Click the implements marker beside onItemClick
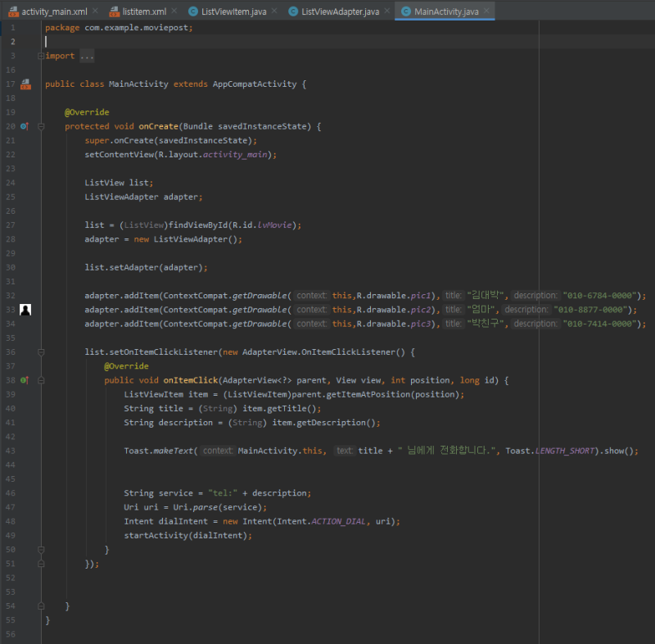Image resolution: width=655 pixels, height=644 pixels. [x=25, y=380]
